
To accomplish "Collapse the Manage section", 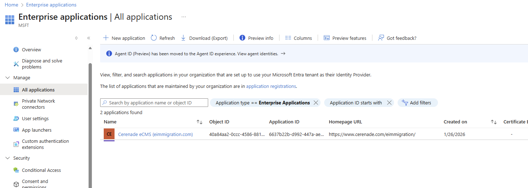I will click(x=8, y=78).
